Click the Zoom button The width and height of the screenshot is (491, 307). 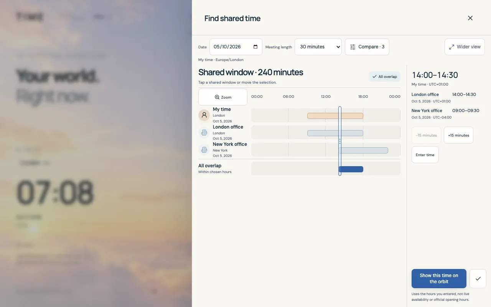click(223, 97)
